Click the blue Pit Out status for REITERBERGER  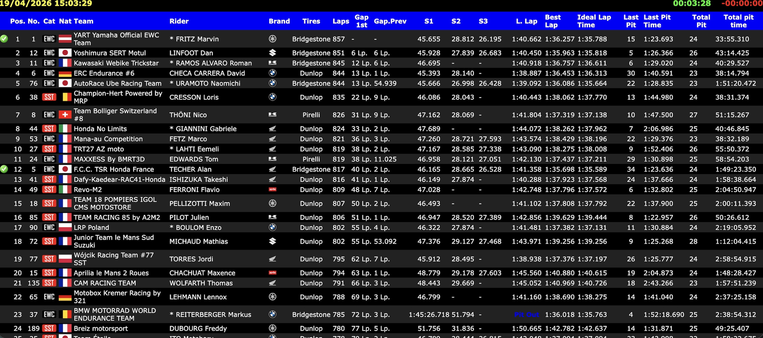(527, 314)
